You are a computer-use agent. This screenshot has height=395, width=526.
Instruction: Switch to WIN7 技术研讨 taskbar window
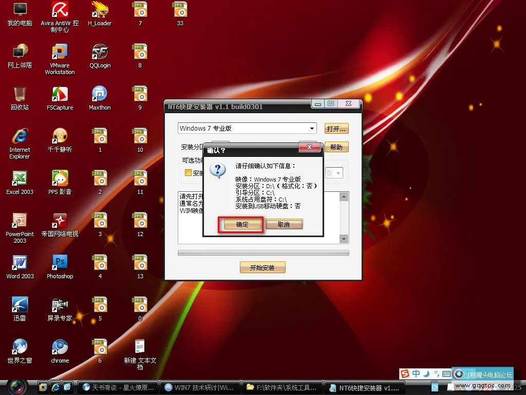[198, 387]
